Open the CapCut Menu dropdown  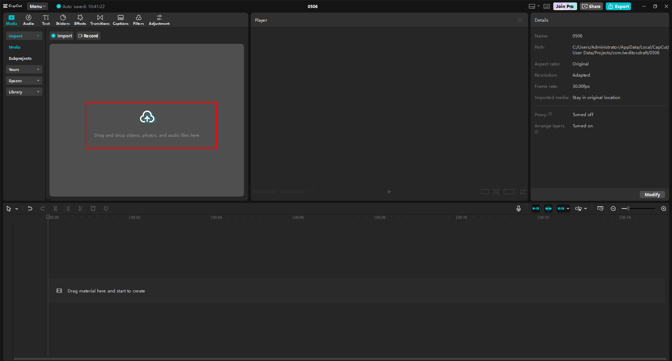[x=37, y=6]
